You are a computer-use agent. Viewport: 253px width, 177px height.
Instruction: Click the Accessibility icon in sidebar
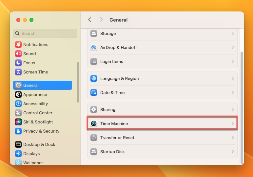click(18, 104)
